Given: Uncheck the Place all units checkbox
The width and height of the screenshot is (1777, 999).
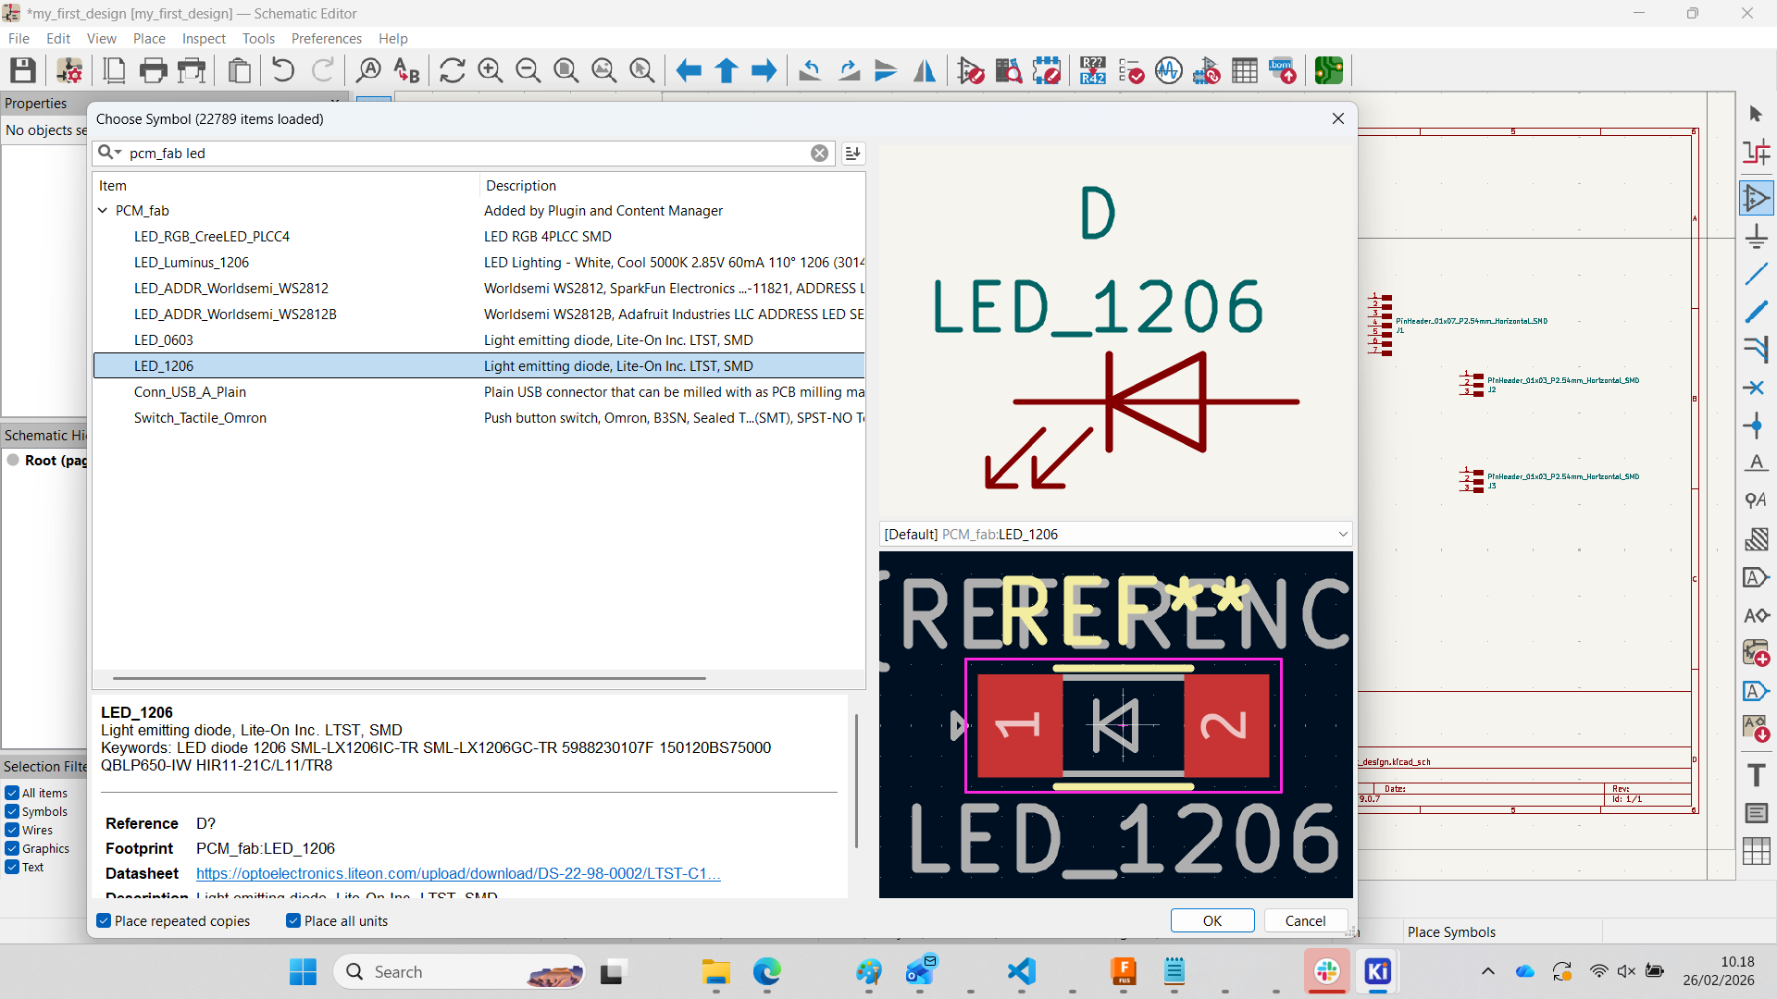Looking at the screenshot, I should pos(292,920).
